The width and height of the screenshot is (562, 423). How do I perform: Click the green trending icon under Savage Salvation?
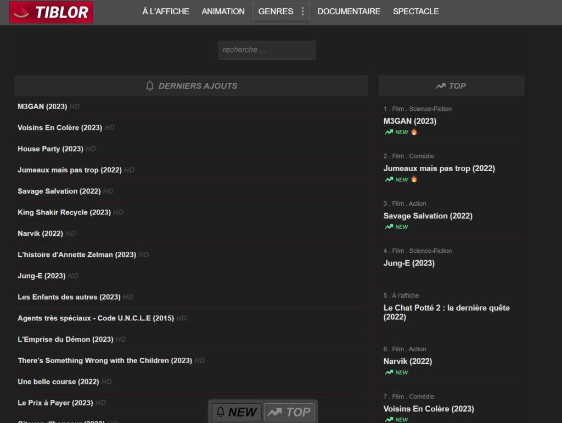coord(389,227)
